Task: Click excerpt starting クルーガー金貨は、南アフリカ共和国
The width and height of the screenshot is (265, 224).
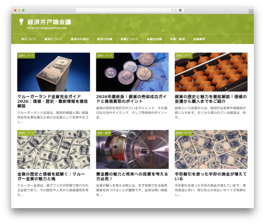Action: 53,190
